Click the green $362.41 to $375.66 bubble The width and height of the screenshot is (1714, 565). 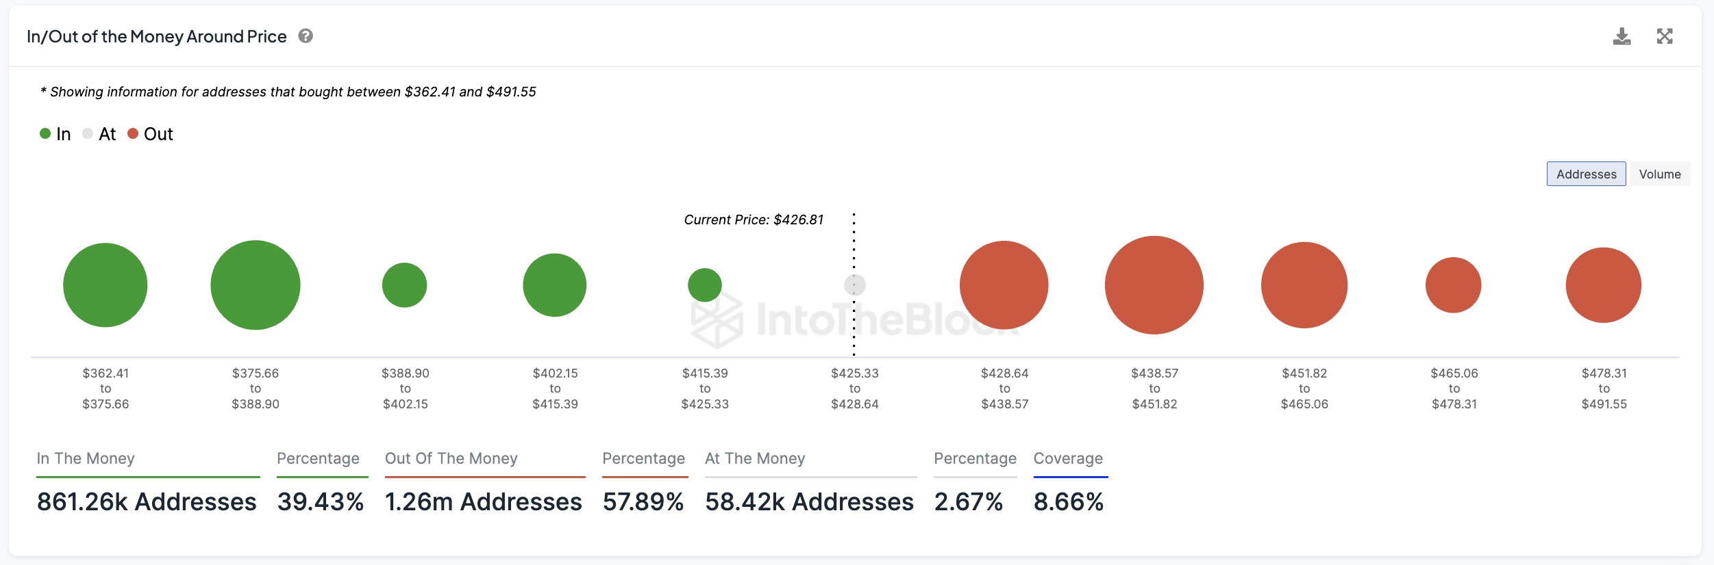coord(105,285)
